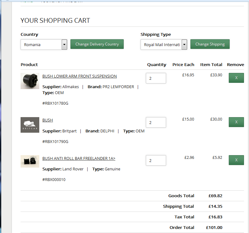The width and height of the screenshot is (249, 233).
Task: Click the item total £33.90
Action: [x=216, y=75]
